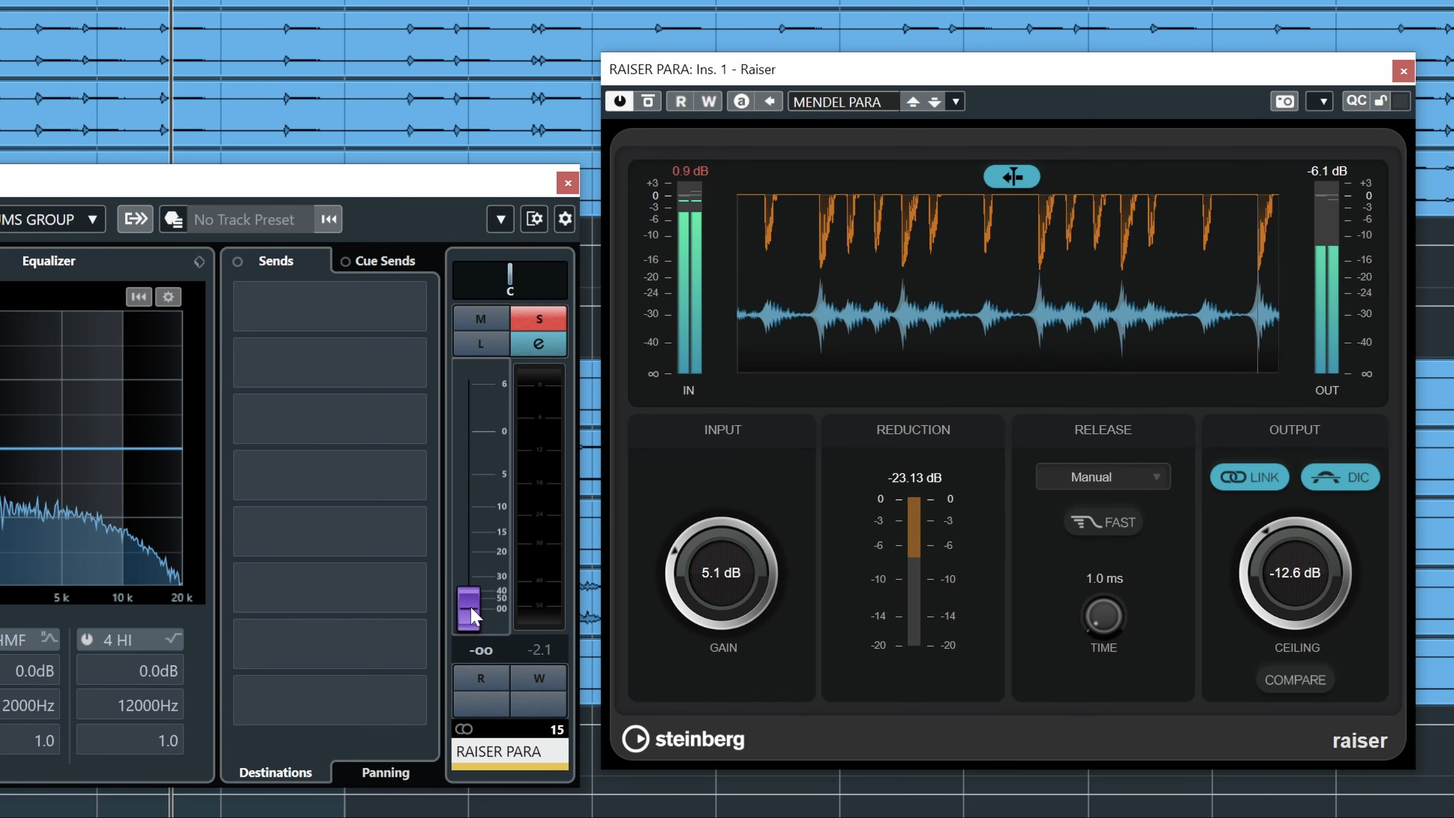Bypass the Raiser plugin with the power icon

click(x=619, y=101)
